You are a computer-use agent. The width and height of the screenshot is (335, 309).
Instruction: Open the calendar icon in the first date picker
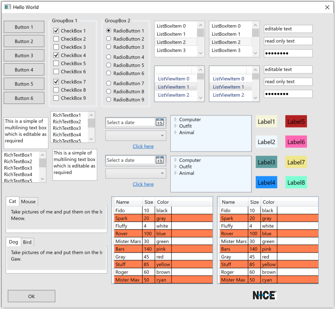point(159,123)
